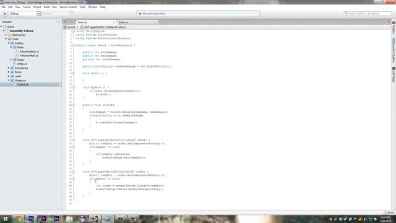
Task: Open the Sword class breadcrumb dropdown
Action: click(71, 27)
